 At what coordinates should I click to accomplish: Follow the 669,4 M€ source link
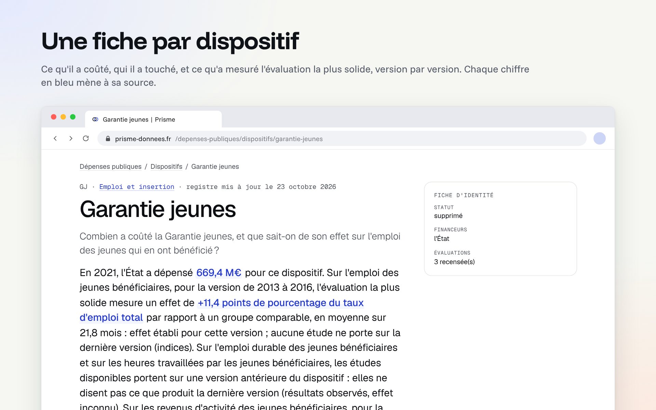coord(219,273)
